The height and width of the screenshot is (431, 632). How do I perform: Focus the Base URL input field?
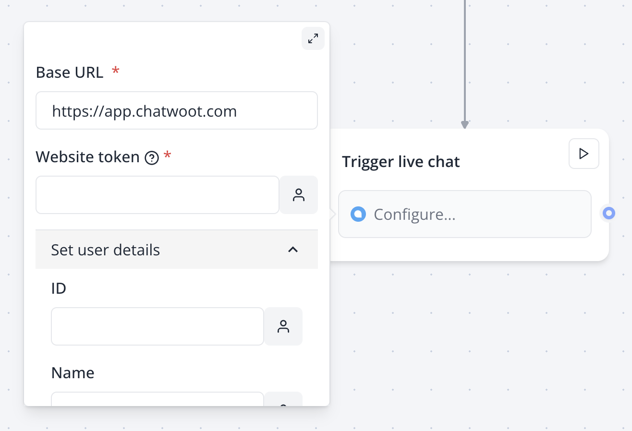pyautogui.click(x=177, y=110)
